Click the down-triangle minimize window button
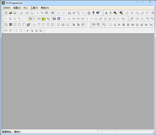156x135 pixels. point(138,2)
